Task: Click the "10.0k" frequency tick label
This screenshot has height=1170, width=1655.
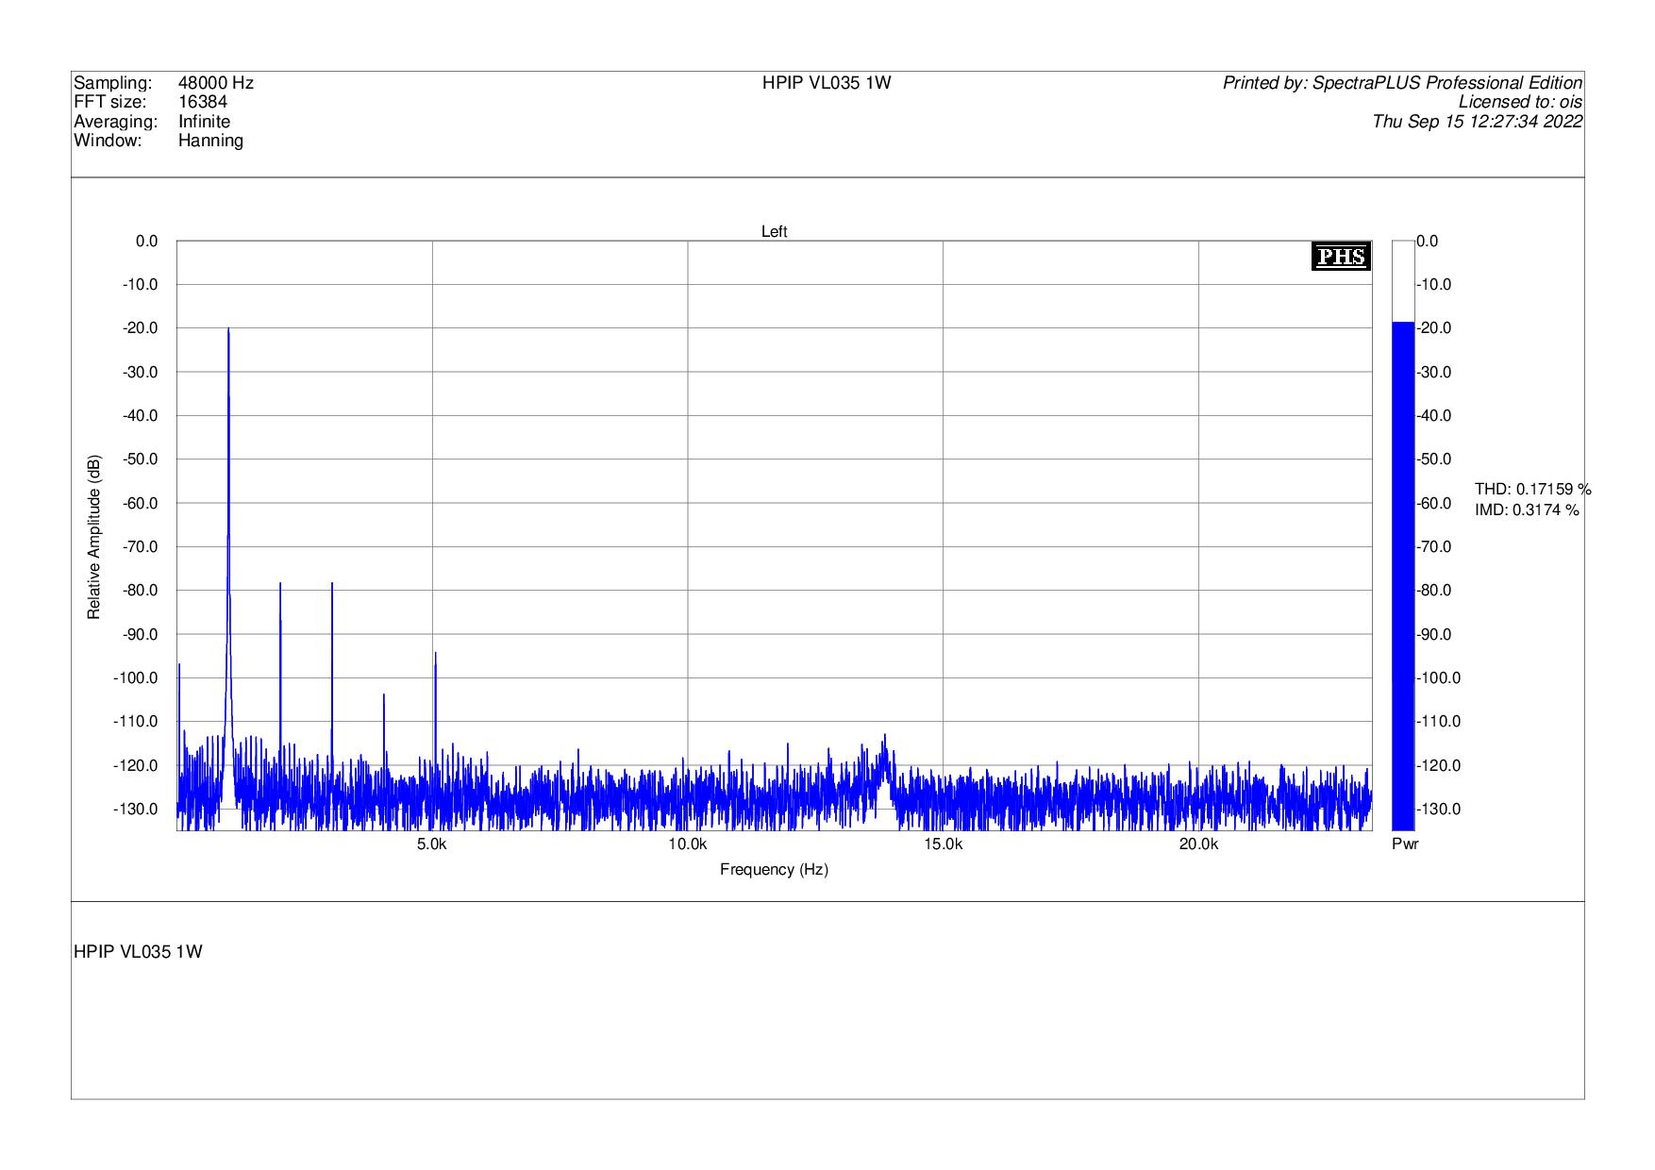Action: coord(688,844)
